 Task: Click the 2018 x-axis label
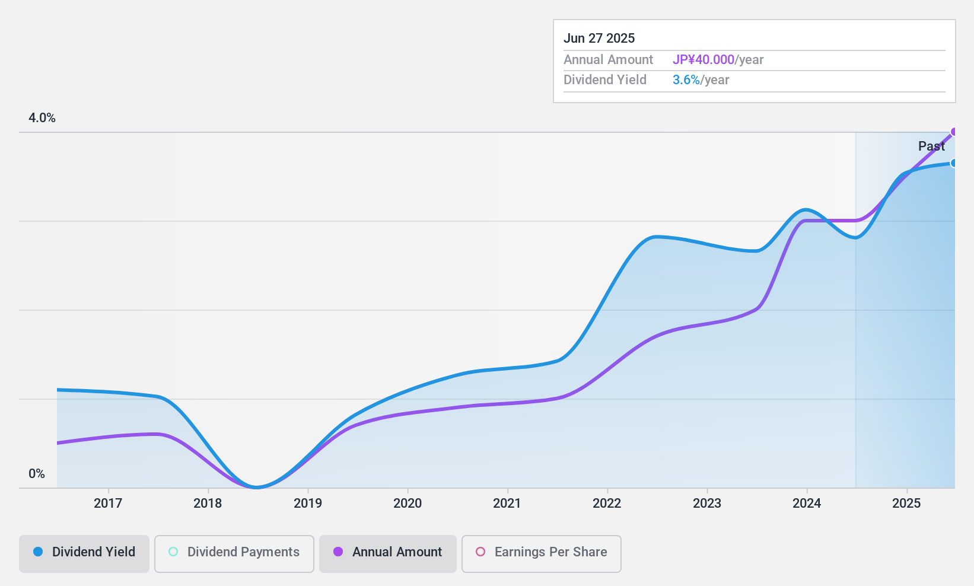[208, 504]
